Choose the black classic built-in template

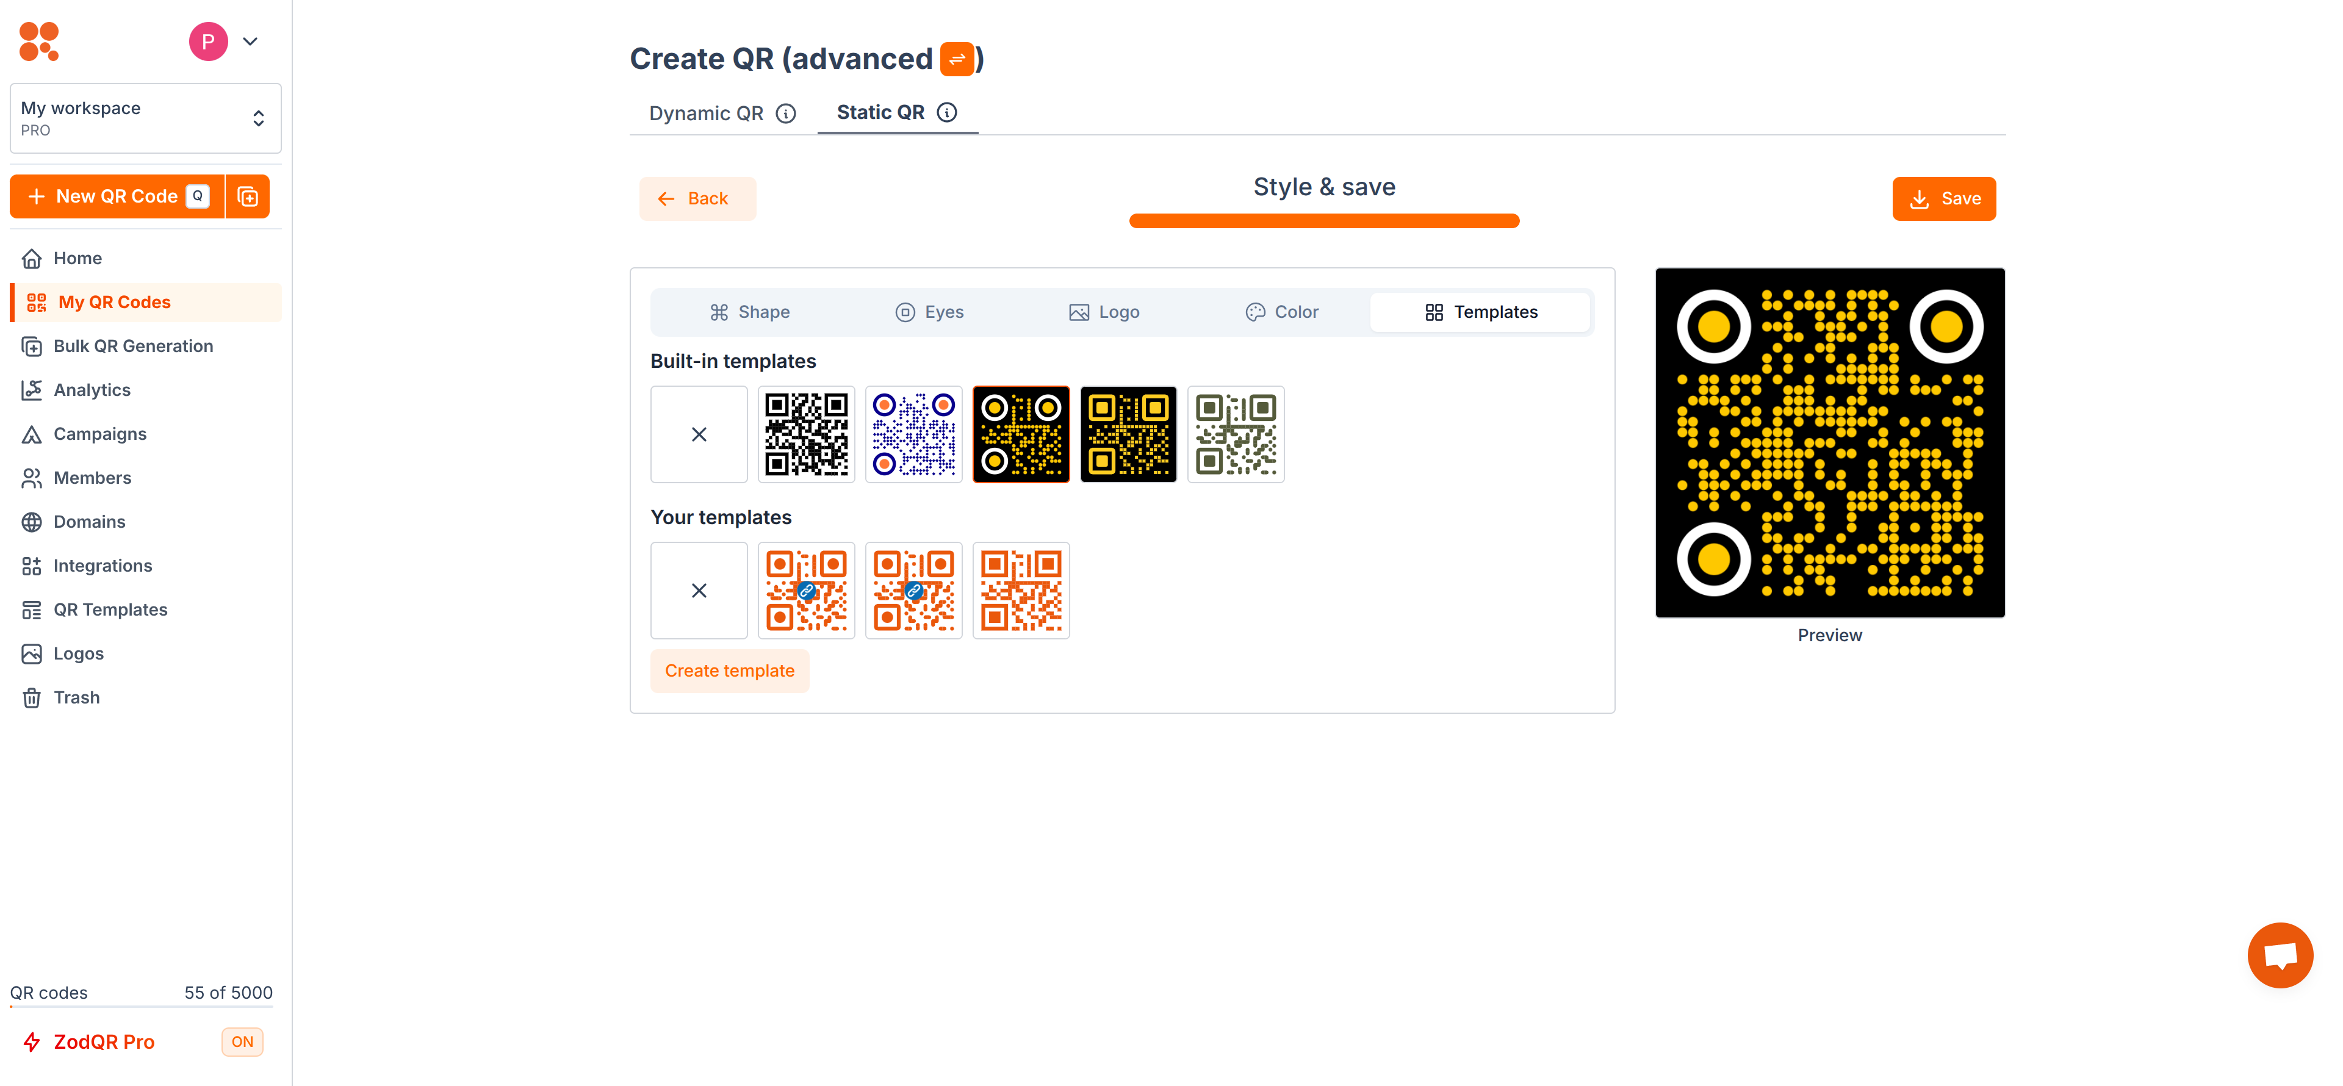pyautogui.click(x=806, y=435)
